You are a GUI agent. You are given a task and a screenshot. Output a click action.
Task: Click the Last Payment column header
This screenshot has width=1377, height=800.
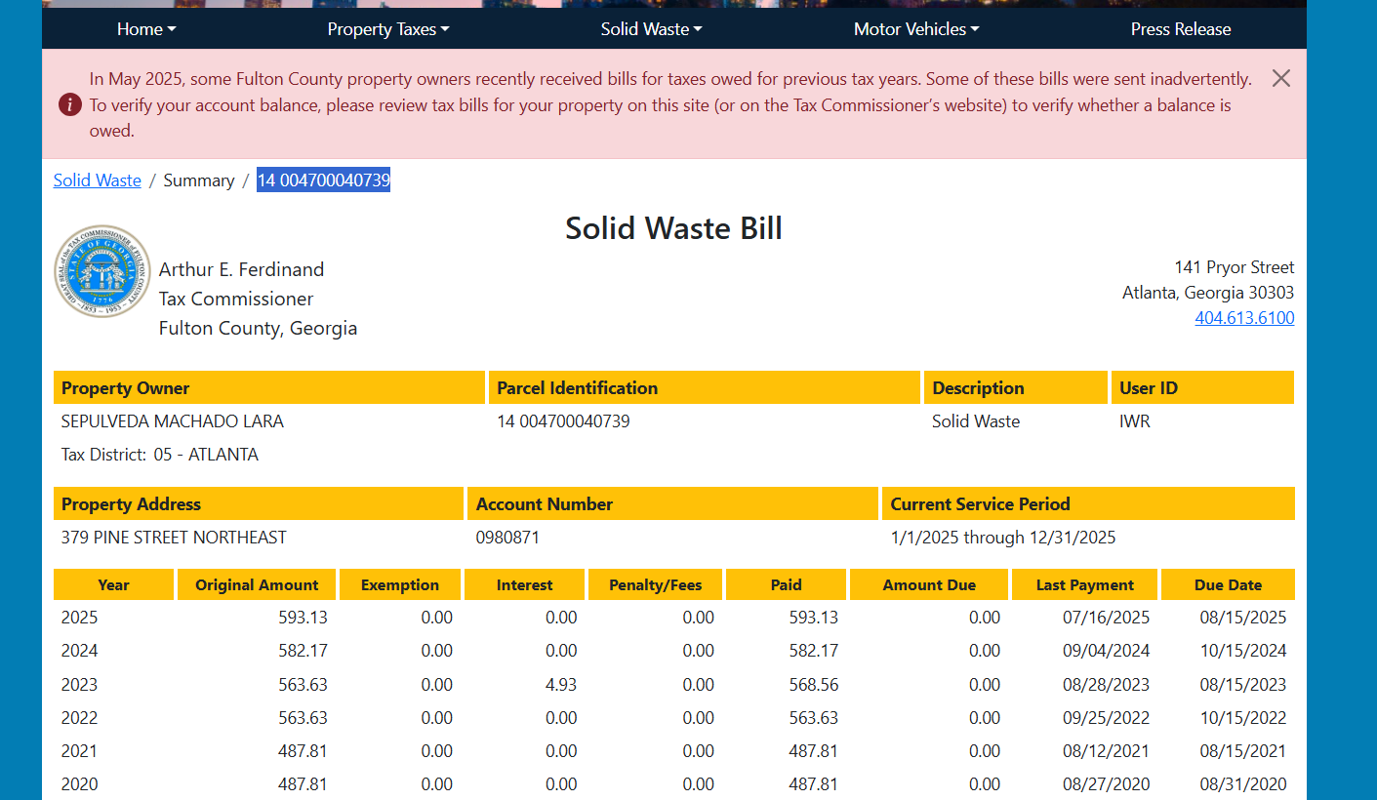coord(1084,585)
